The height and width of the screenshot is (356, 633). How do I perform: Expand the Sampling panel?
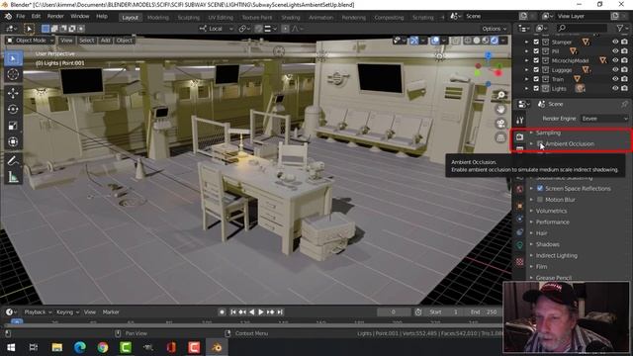click(548, 133)
